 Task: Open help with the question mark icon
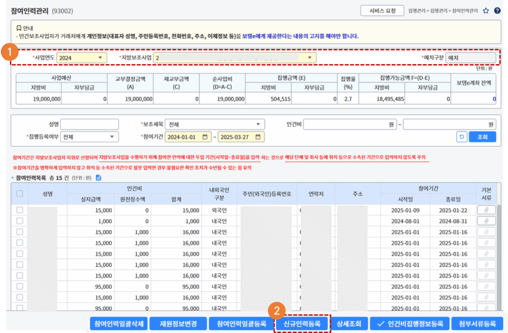pyautogui.click(x=497, y=11)
